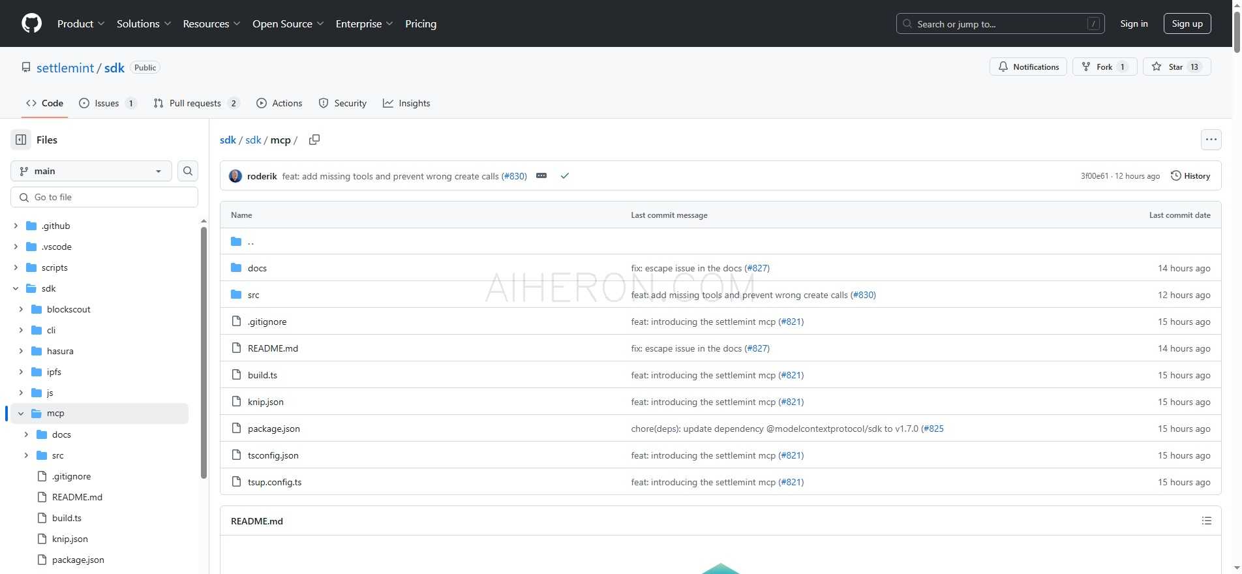
Task: Open the Product dropdown menu
Action: pyautogui.click(x=81, y=23)
